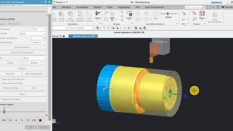This screenshot has height=131, width=233.
Task: Click the Post Process icon
Action: click(x=89, y=16)
